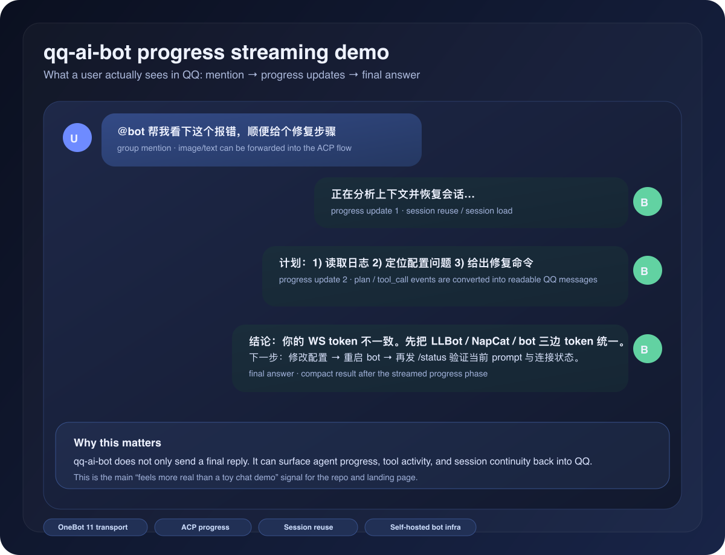Click the user avatar marked U
Image resolution: width=725 pixels, height=555 pixels.
[77, 138]
